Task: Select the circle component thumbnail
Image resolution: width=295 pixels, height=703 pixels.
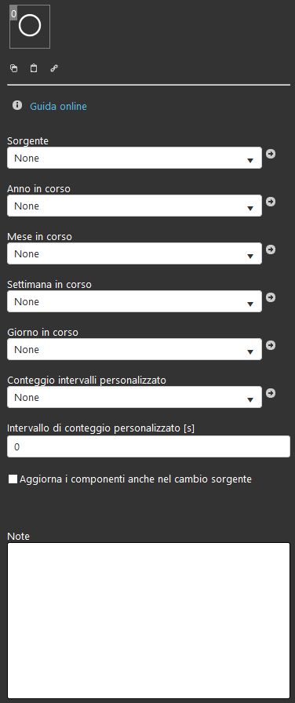Action: pos(30,27)
